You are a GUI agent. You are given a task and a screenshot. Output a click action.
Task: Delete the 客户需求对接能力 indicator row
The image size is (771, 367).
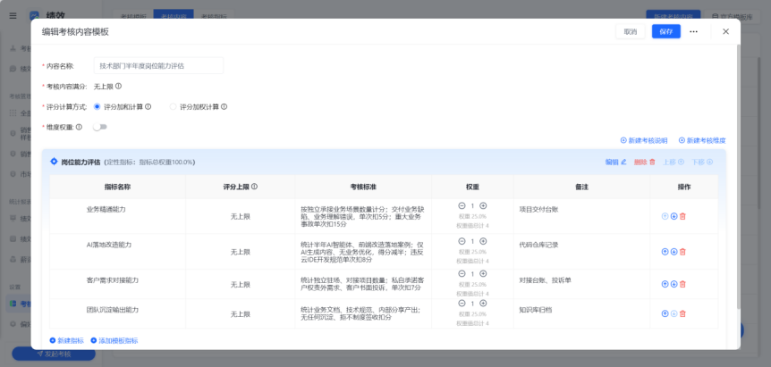click(x=682, y=284)
